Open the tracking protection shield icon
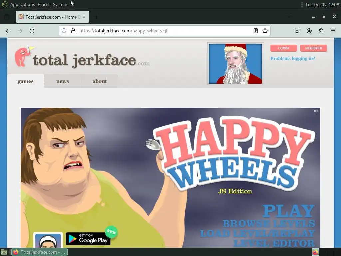The width and height of the screenshot is (341, 256). [64, 31]
